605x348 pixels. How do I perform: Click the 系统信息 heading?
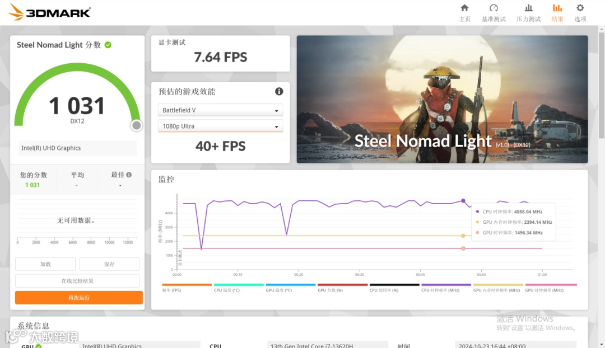pos(33,326)
